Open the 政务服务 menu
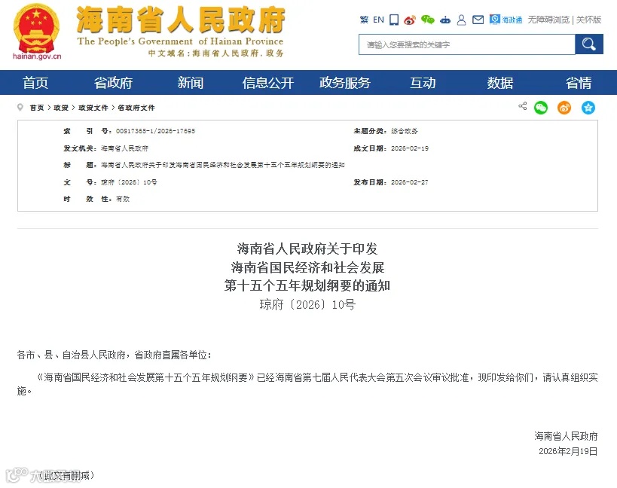This screenshot has width=617, height=488. pyautogui.click(x=345, y=83)
